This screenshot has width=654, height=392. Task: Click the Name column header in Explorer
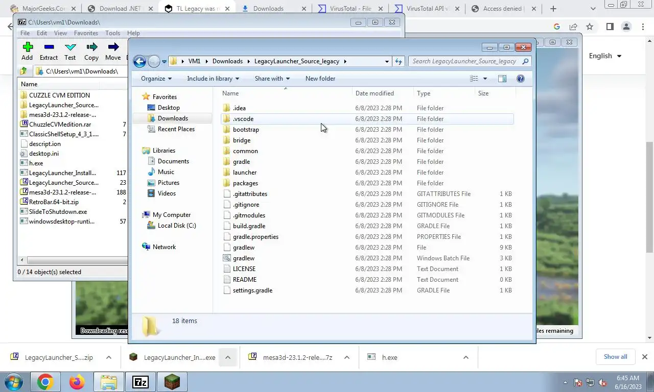(x=286, y=93)
